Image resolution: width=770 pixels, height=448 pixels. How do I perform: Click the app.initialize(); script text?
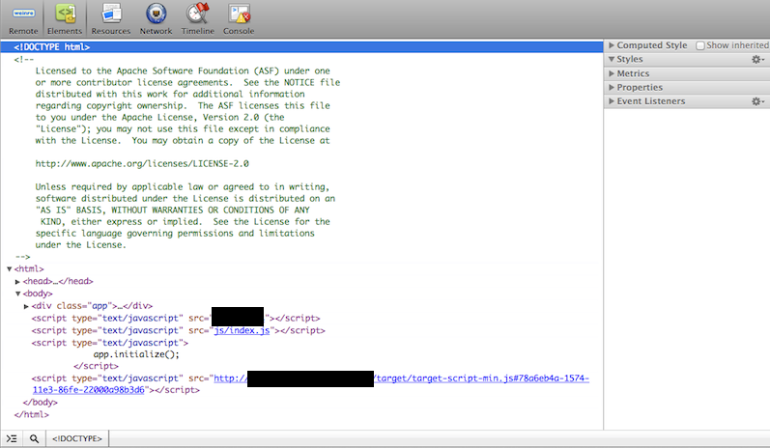(136, 354)
